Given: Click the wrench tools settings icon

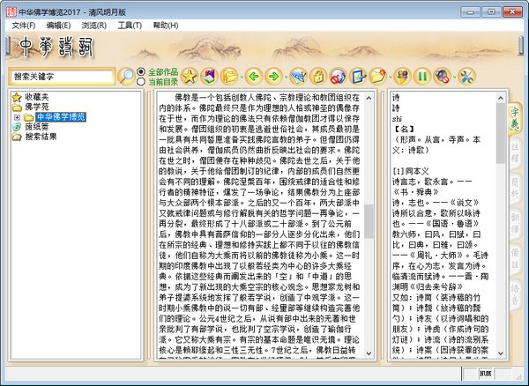Looking at the screenshot, I should pos(466,77).
